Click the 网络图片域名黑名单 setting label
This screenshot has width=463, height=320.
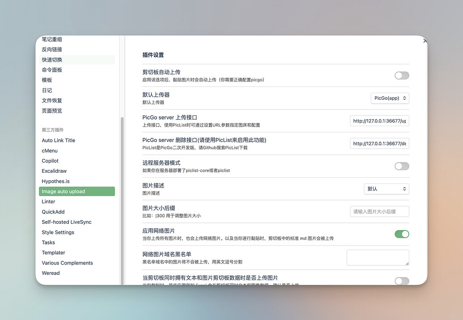click(166, 254)
